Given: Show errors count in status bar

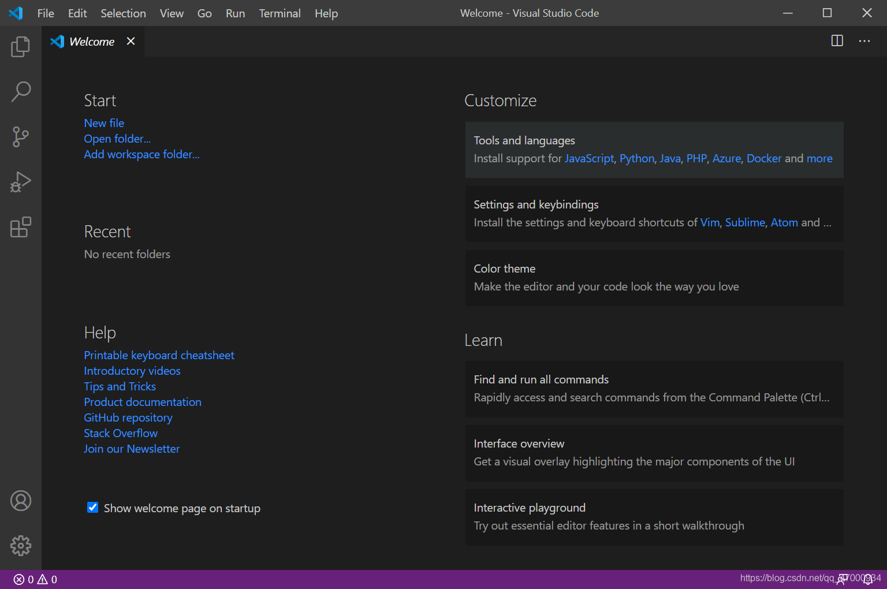Looking at the screenshot, I should point(24,579).
